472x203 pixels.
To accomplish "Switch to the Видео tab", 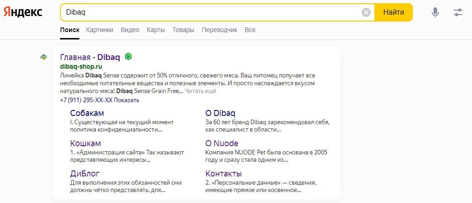I will click(x=130, y=30).
